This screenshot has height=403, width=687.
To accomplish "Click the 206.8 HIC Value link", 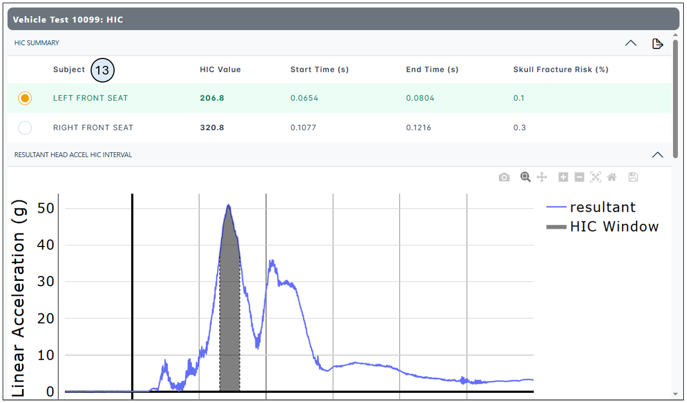I will pyautogui.click(x=212, y=98).
